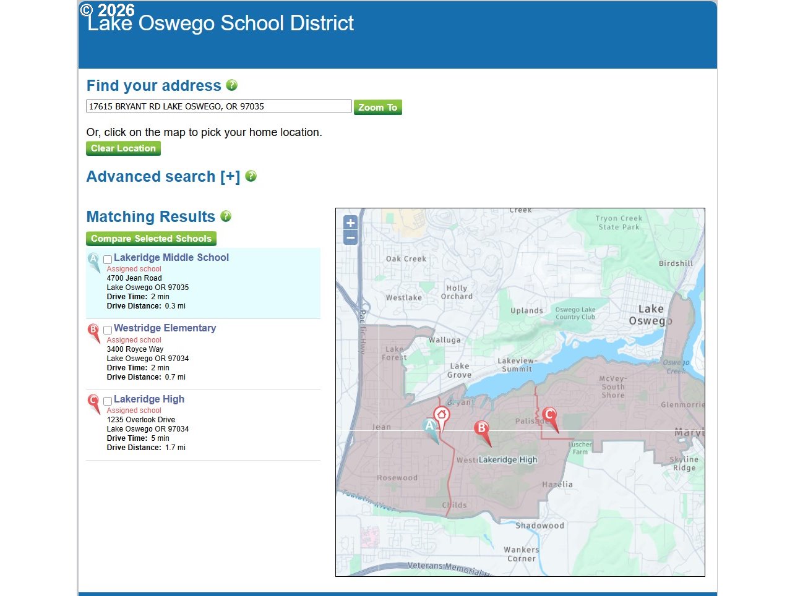795x596 pixels.
Task: Tick the Westridge Elementary checkbox
Action: [108, 330]
